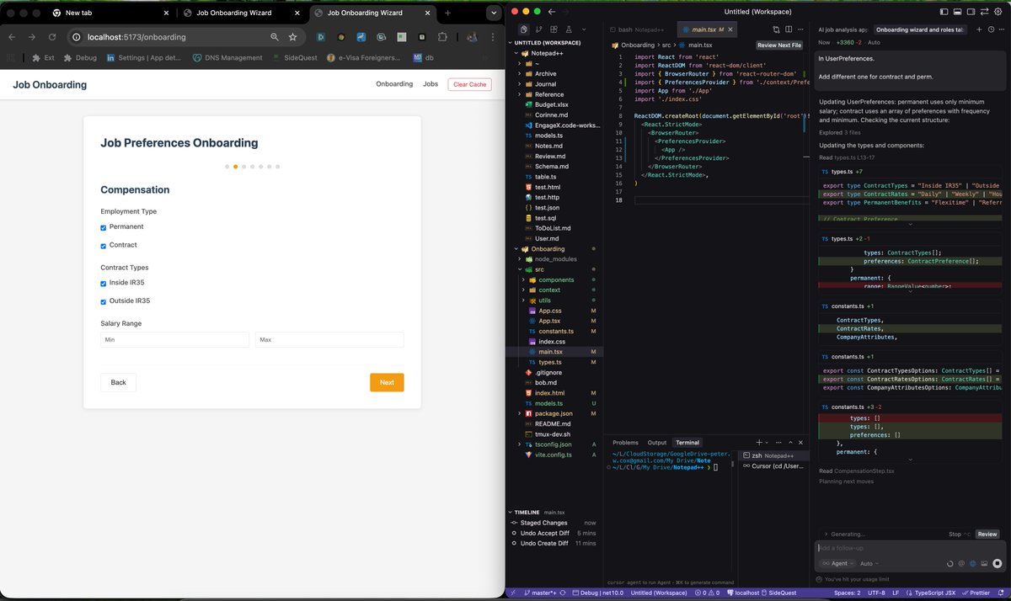The image size is (1011, 601).
Task: Click the Clear Cache button
Action: point(469,84)
